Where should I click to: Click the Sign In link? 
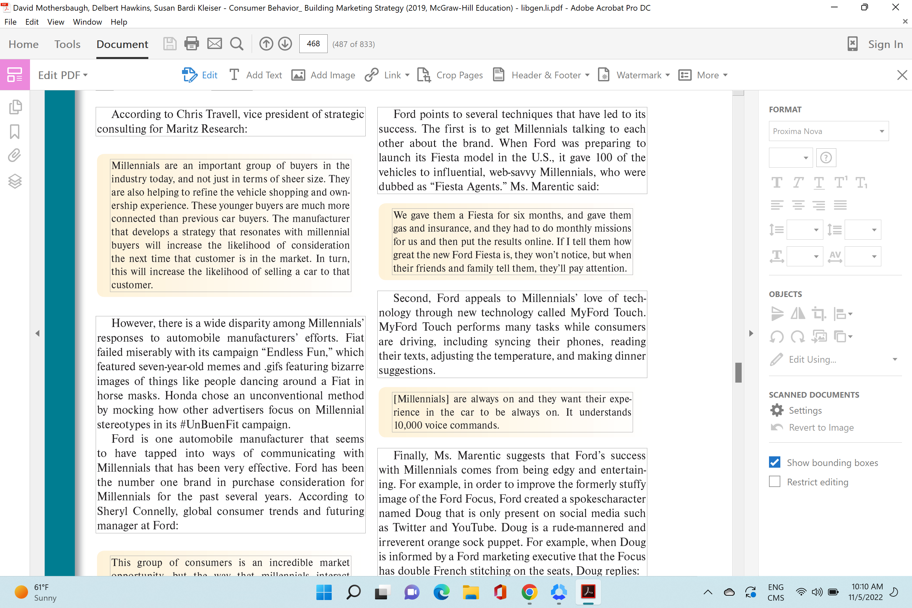point(885,44)
